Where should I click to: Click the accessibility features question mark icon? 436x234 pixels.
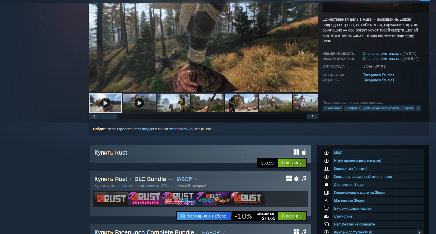coord(419,232)
